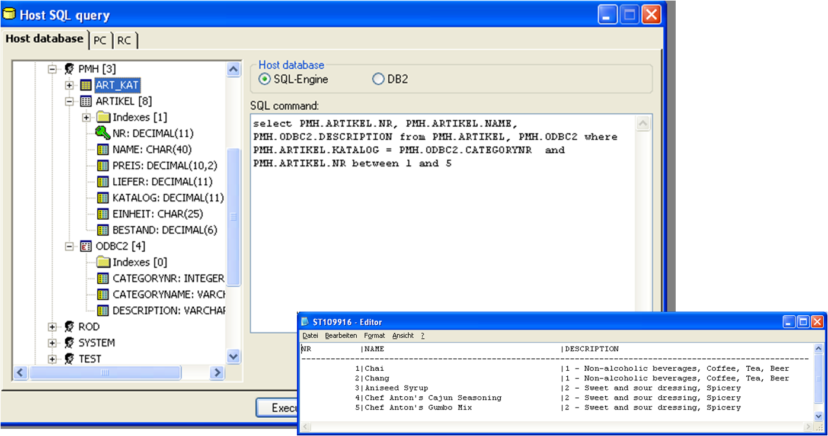This screenshot has height=436, width=828.
Task: Switch to the Host database tab
Action: tap(44, 39)
